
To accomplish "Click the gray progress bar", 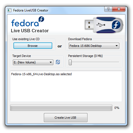I will [x=61, y=108].
